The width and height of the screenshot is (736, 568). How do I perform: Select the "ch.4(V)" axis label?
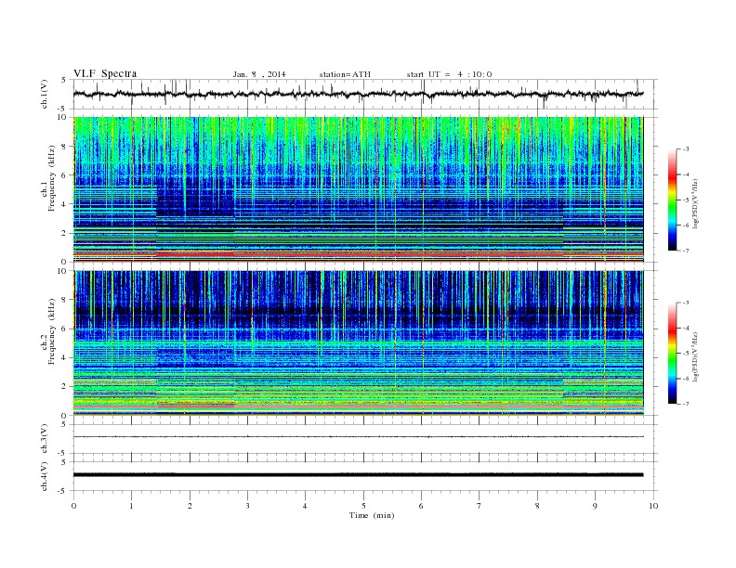(x=45, y=476)
